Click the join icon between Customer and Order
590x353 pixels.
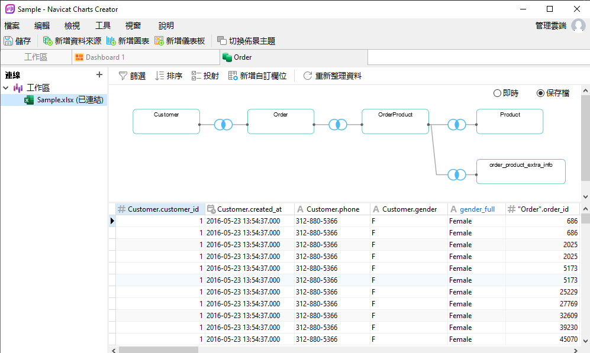point(223,125)
